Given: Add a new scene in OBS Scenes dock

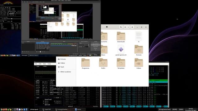Looking at the screenshot, I should point(23,52).
